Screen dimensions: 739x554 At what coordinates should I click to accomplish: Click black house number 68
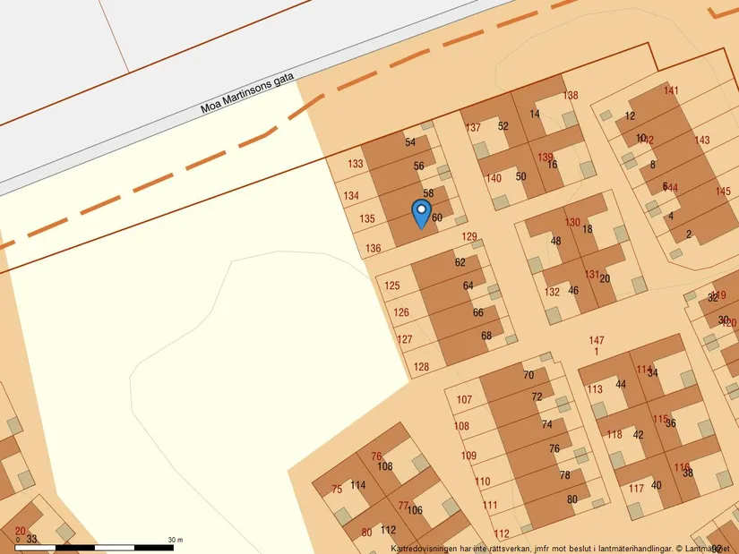486,336
